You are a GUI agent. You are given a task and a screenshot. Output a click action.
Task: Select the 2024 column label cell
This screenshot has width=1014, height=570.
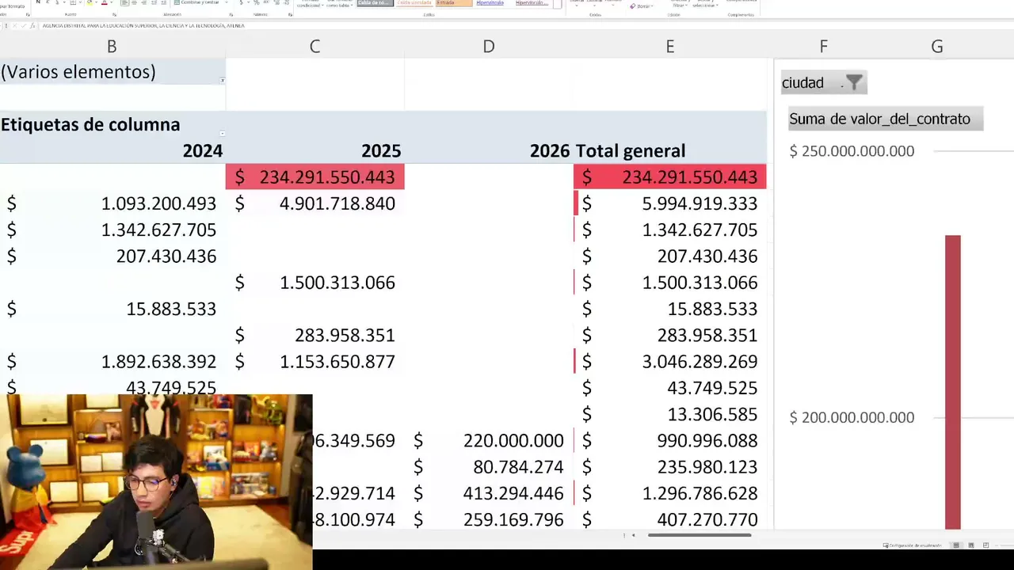(112, 150)
